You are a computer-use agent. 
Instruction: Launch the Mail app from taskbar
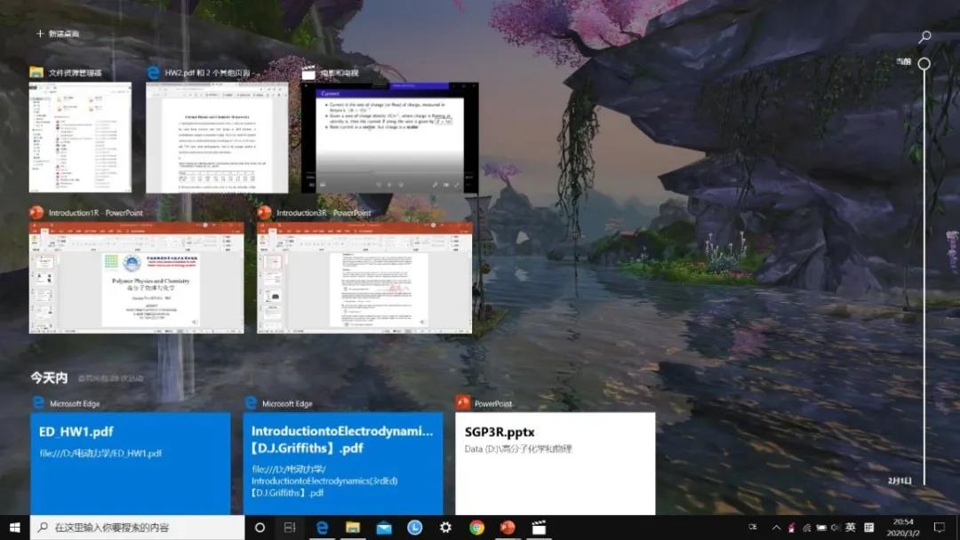[x=384, y=528]
